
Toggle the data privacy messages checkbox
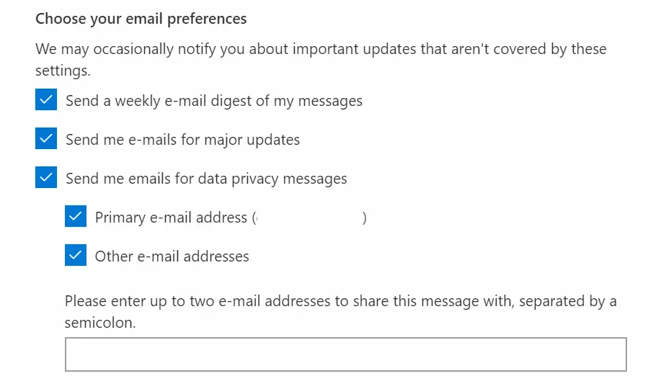[x=46, y=178]
